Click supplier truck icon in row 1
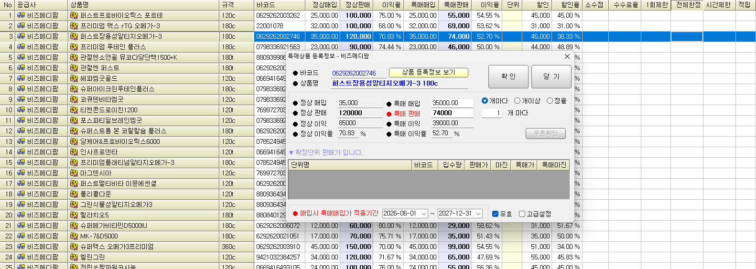Viewport: 756px width, 269px height. pos(21,15)
